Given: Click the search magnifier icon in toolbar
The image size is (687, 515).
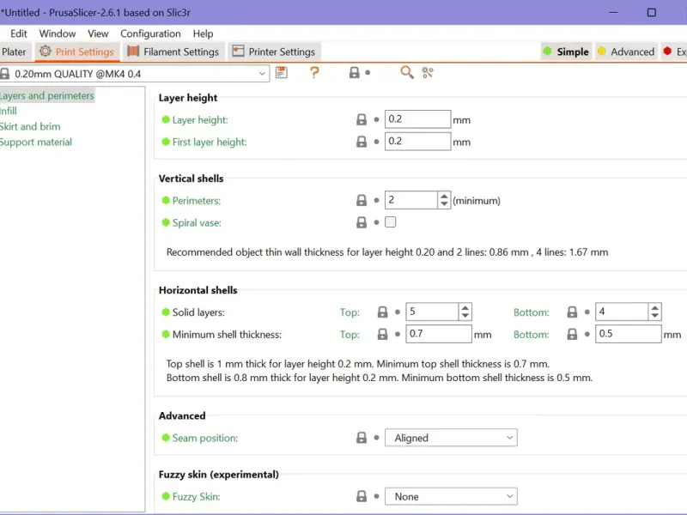Looking at the screenshot, I should pyautogui.click(x=406, y=73).
